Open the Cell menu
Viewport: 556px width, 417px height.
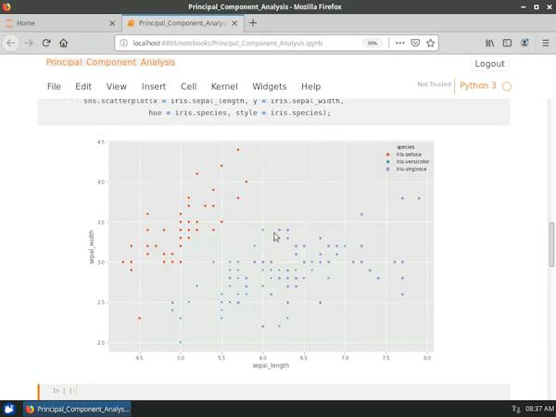click(x=189, y=86)
